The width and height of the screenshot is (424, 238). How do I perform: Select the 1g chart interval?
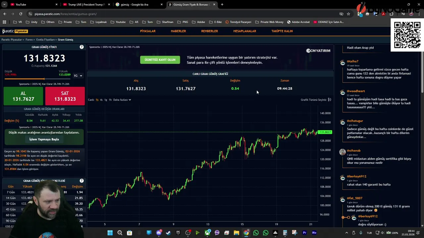pyautogui.click(x=106, y=100)
